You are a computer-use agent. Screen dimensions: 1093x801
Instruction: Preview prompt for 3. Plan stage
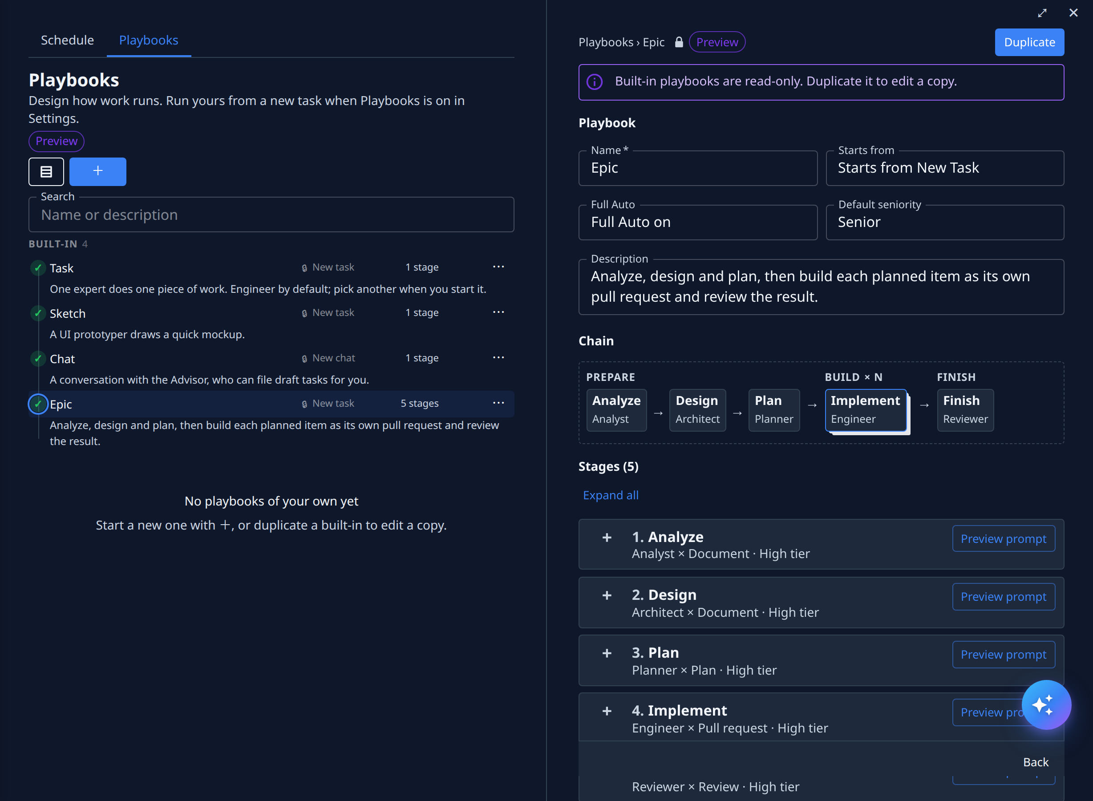[x=1003, y=655]
